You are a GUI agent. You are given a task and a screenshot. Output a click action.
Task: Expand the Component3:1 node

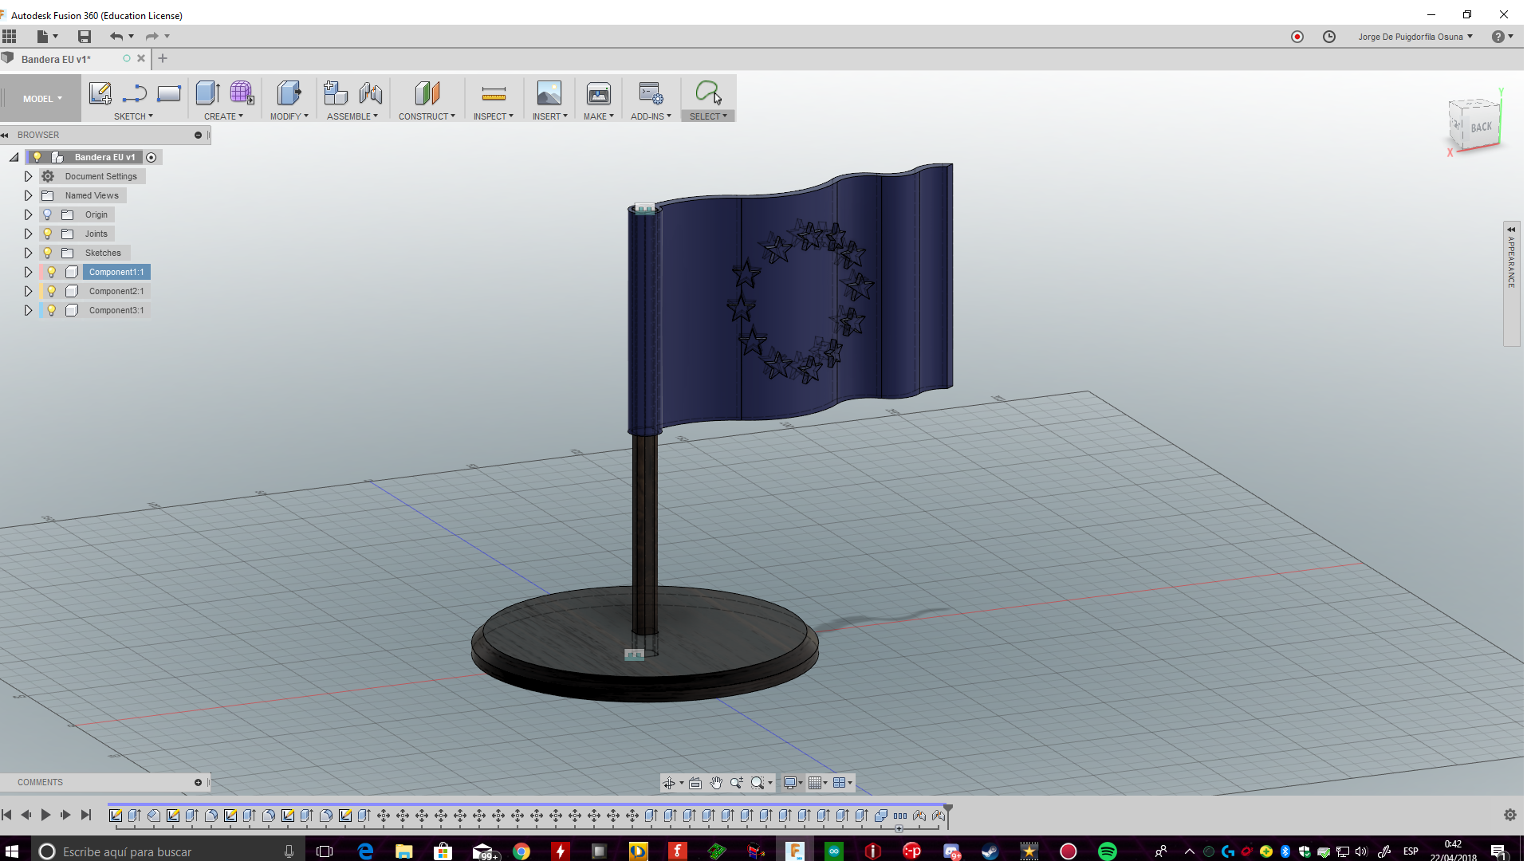[x=28, y=310]
